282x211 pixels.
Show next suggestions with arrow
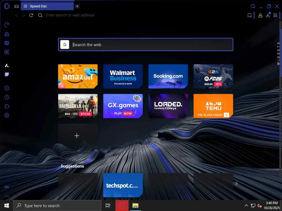[x=237, y=183]
